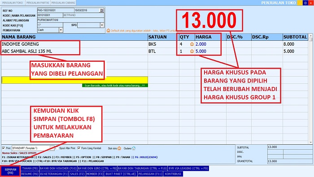Click the DSC.Rp column header
Image resolution: width=314 pixels, height=177 pixels.
pos(267,37)
